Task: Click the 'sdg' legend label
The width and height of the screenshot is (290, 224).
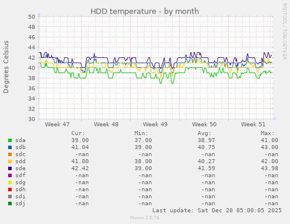Action: 20,182
